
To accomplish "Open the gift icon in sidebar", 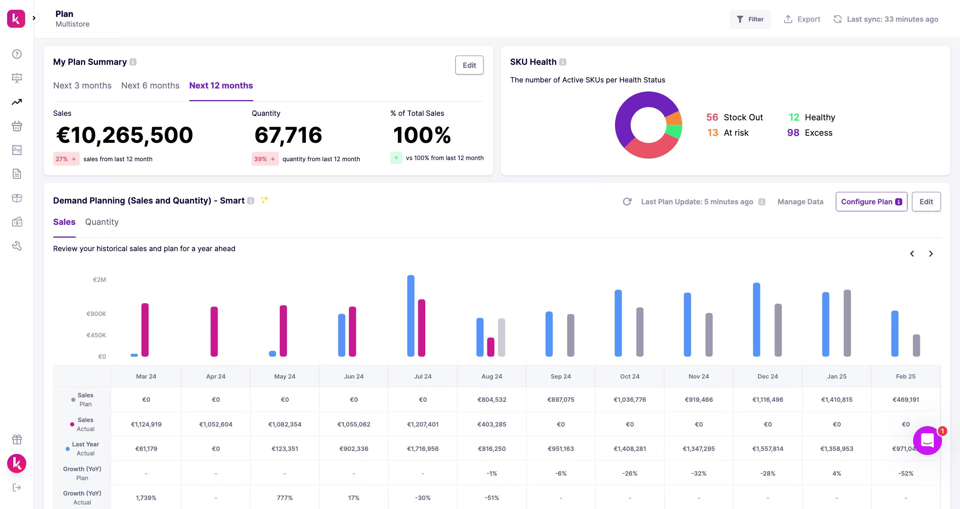I will 17,439.
